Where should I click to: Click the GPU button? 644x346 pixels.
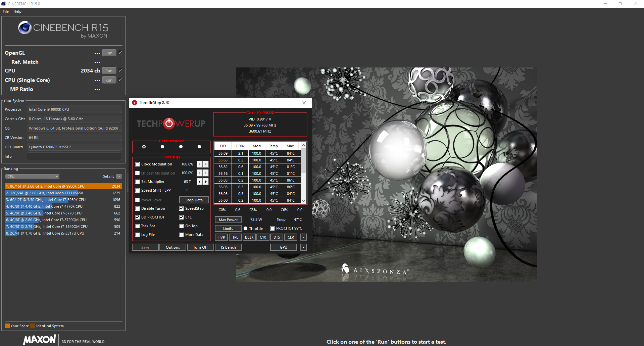(284, 247)
